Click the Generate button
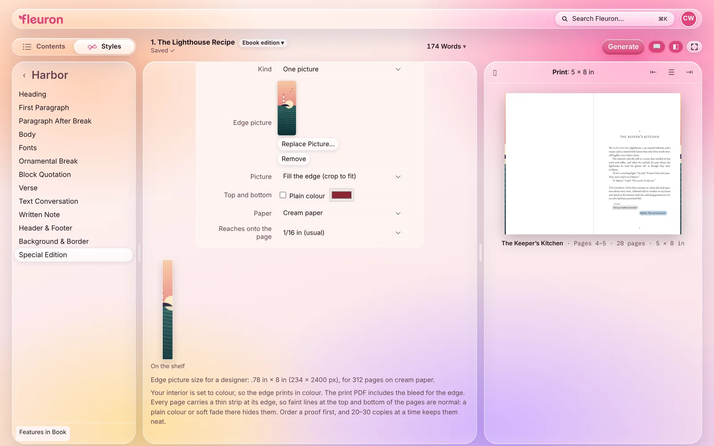 623,46
